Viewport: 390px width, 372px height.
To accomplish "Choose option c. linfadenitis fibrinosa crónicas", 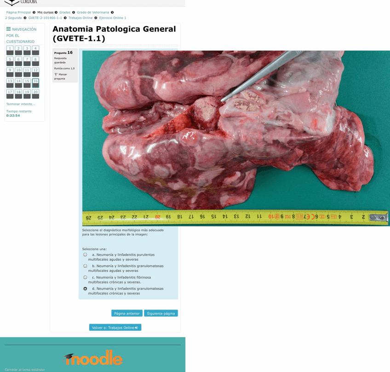I will (85, 277).
